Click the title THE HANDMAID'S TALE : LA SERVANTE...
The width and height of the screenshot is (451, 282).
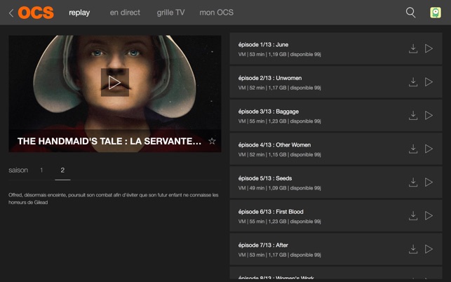pyautogui.click(x=109, y=141)
